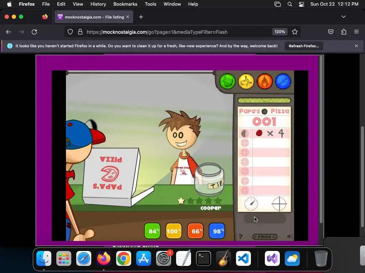The image size is (365, 273).
Task: Show site security padlock info
Action: click(80, 32)
